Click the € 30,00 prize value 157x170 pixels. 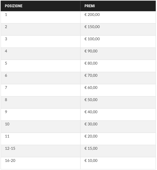[91, 124]
